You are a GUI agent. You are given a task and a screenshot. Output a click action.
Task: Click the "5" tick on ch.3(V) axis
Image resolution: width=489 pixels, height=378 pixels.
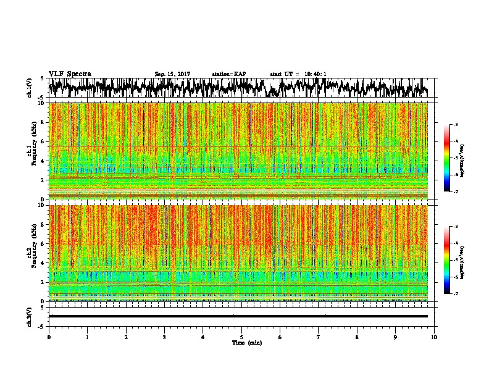coord(42,308)
